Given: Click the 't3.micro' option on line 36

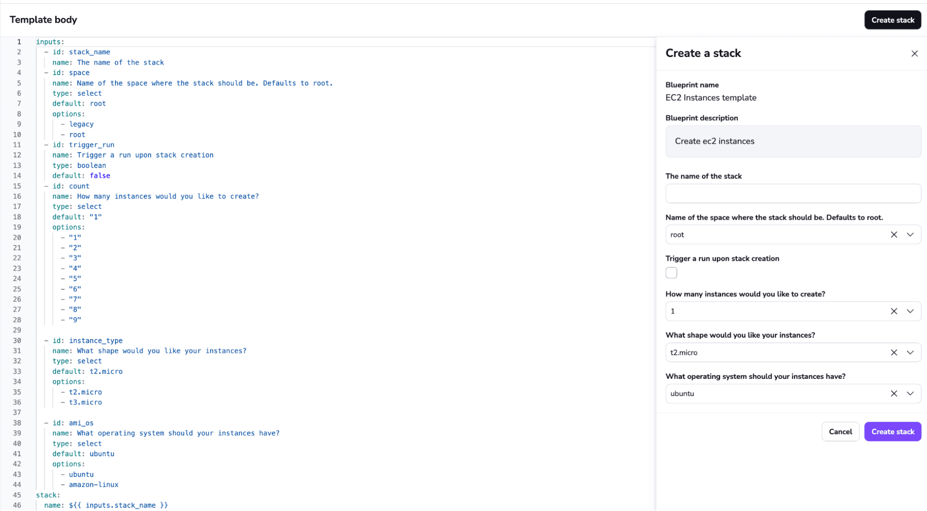Looking at the screenshot, I should 85,402.
